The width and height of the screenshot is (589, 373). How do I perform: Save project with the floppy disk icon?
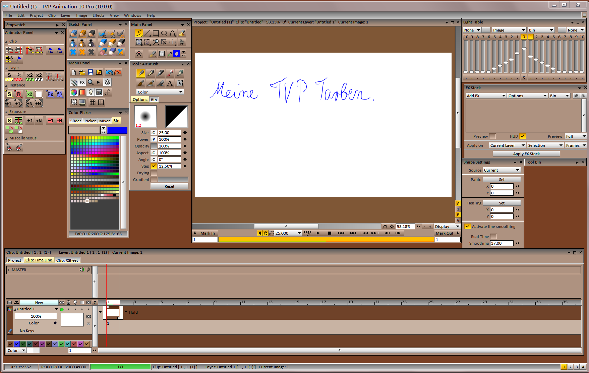[x=91, y=72]
